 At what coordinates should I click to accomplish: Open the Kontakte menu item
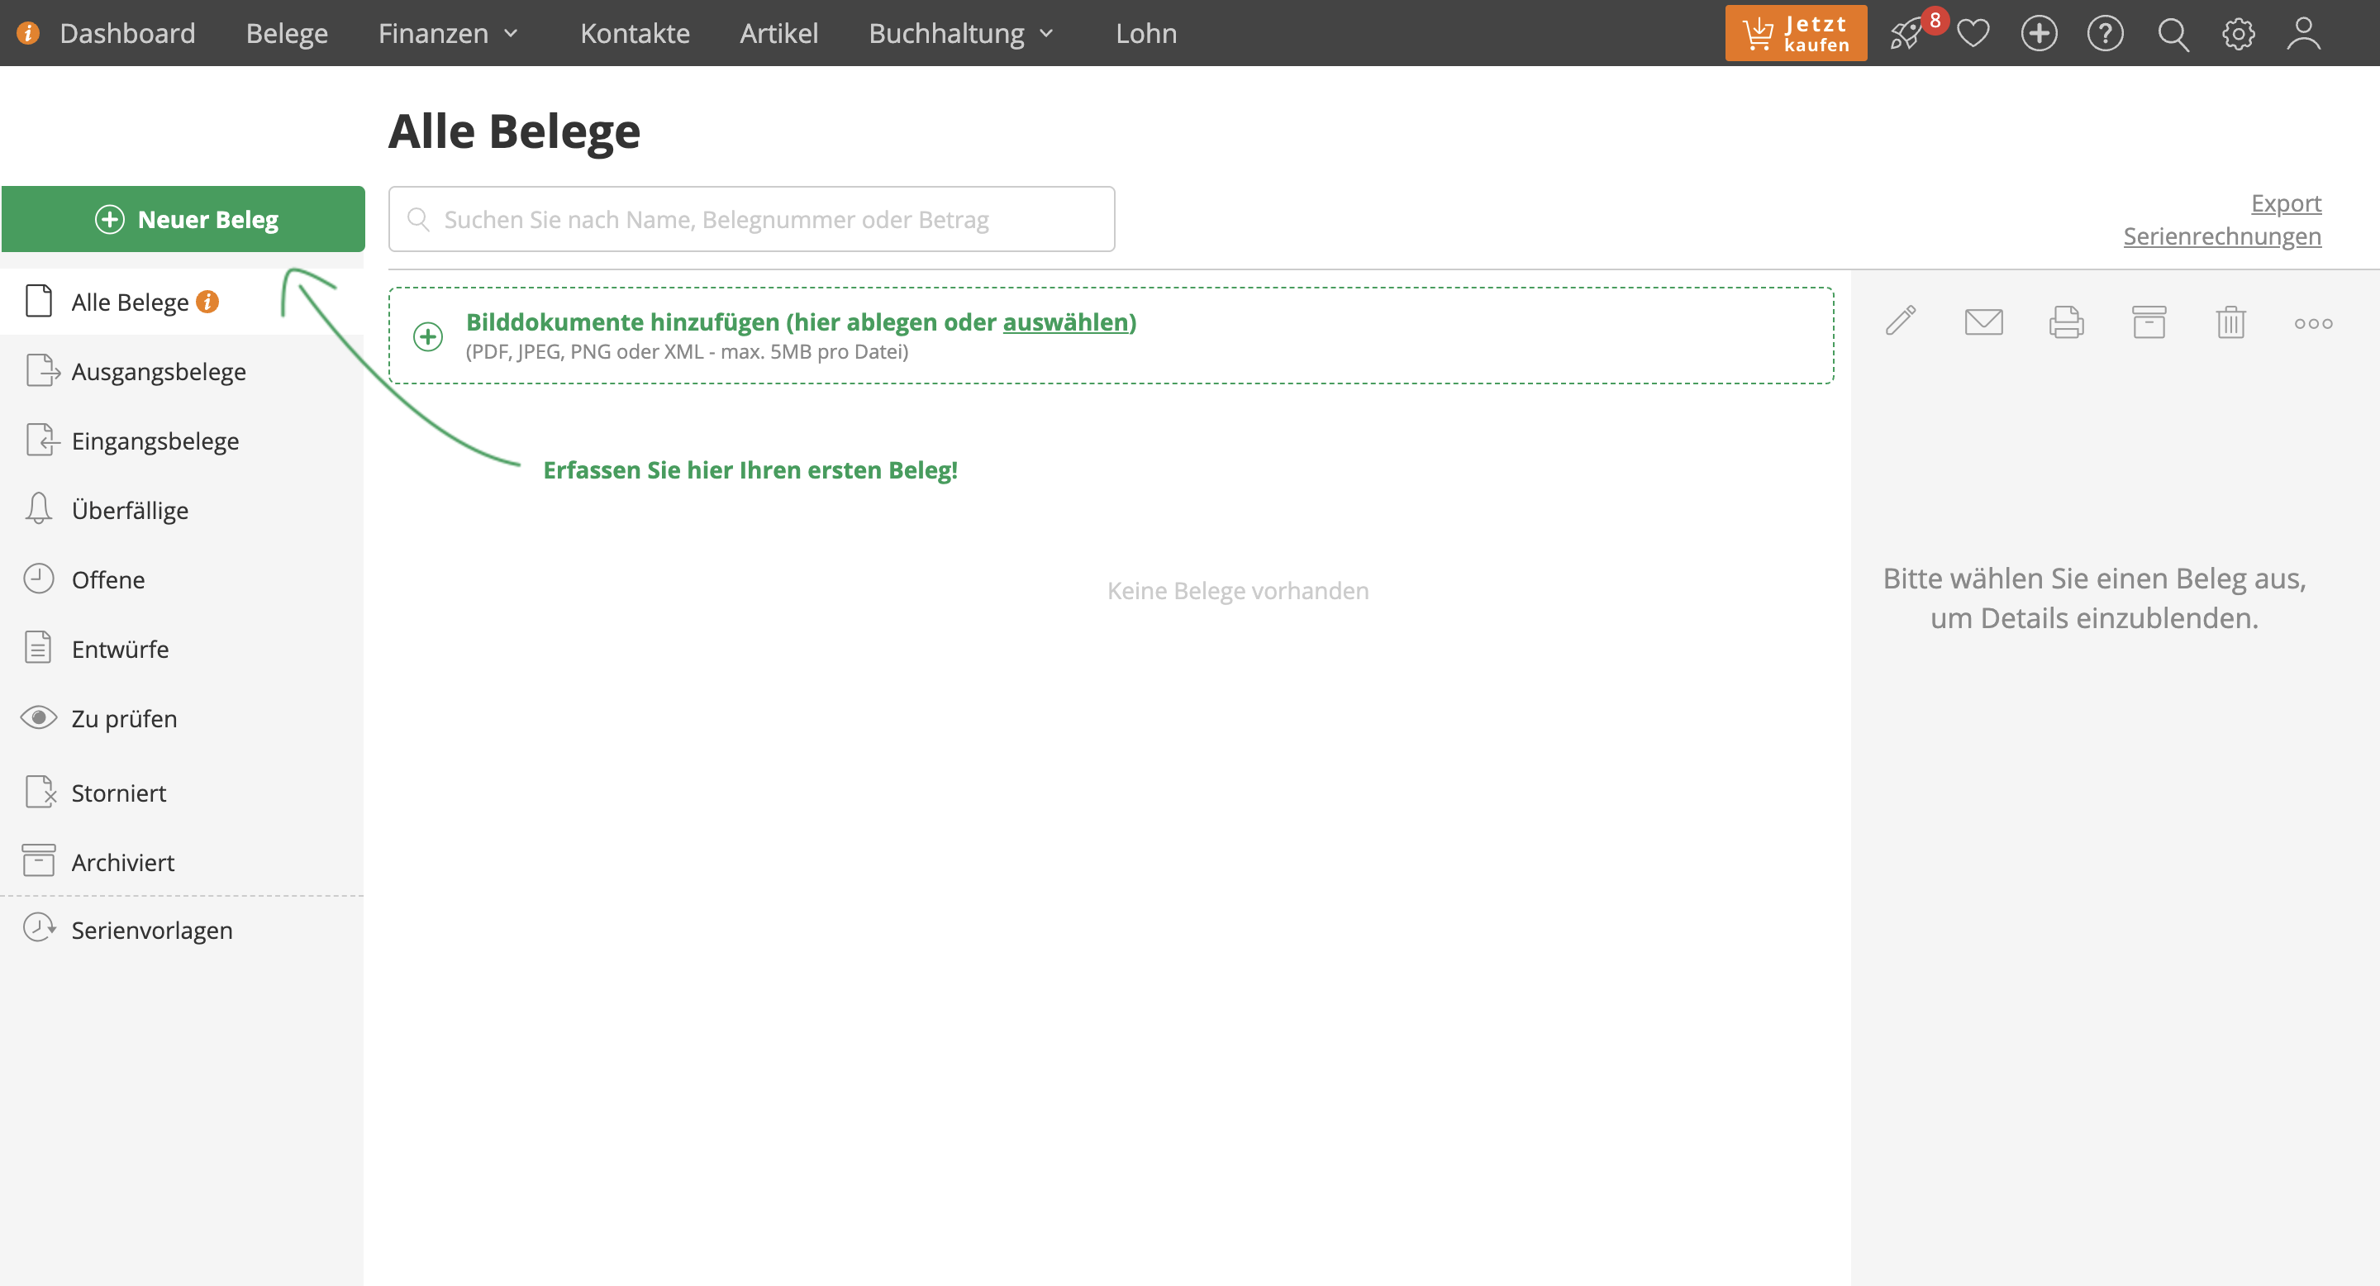coord(635,33)
